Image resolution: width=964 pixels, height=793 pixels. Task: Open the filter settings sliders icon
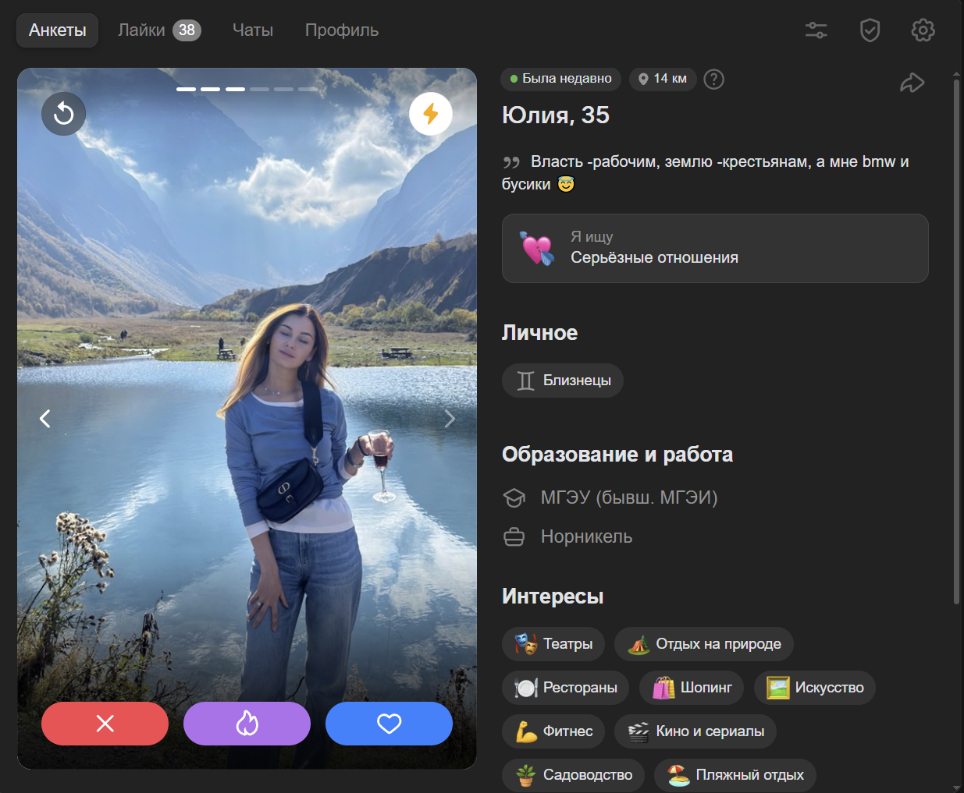(816, 30)
